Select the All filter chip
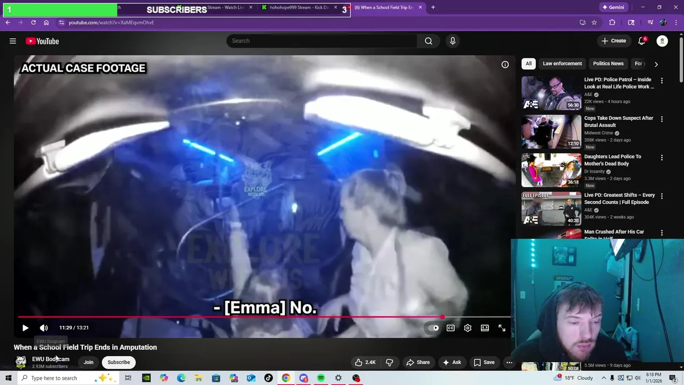684x385 pixels. pos(528,64)
